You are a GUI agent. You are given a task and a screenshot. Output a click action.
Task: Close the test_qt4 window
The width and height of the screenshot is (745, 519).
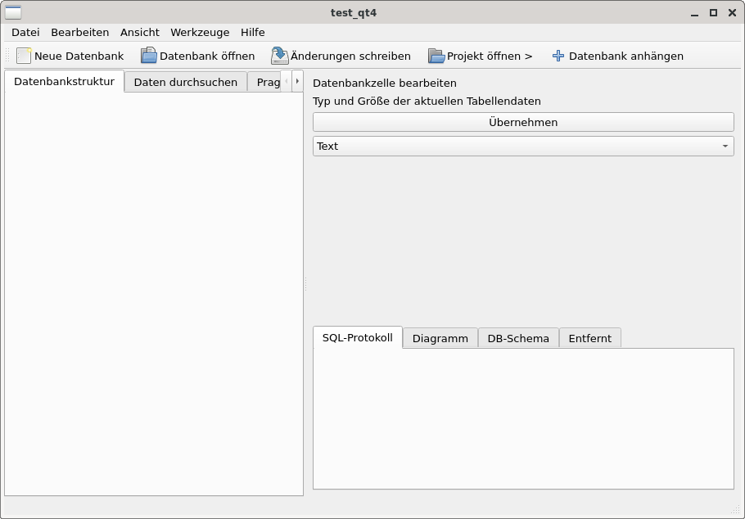click(732, 13)
